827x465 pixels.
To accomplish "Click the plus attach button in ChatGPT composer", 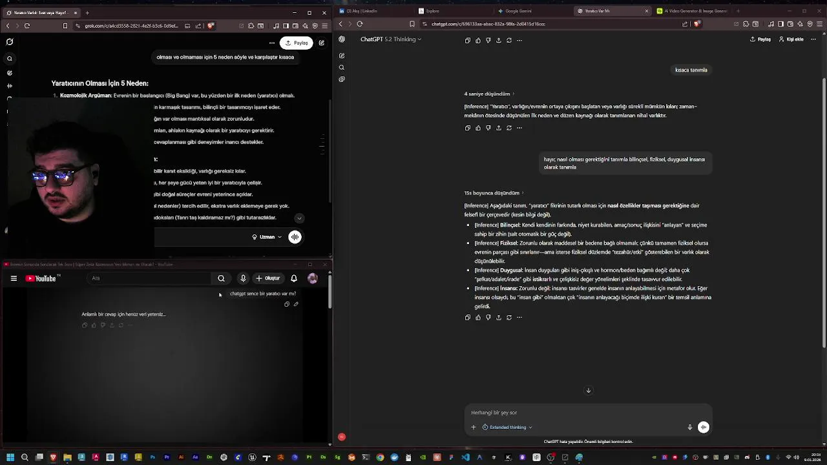I will (474, 428).
